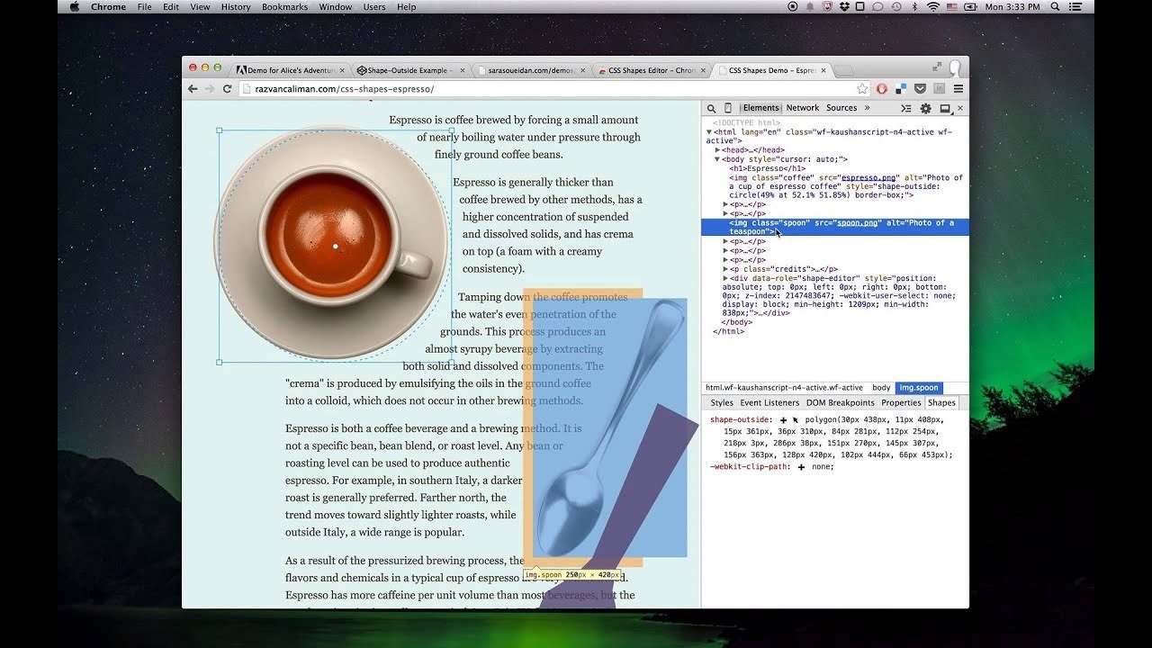Click the Bluetooth menu bar icon
1152x648 pixels.
[x=914, y=6]
